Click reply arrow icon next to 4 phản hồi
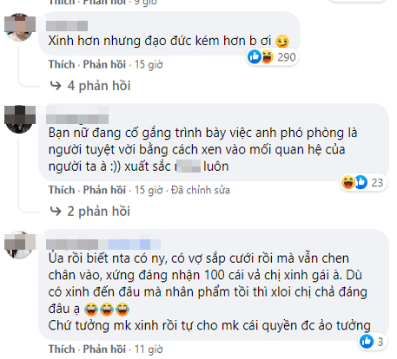 coord(56,86)
